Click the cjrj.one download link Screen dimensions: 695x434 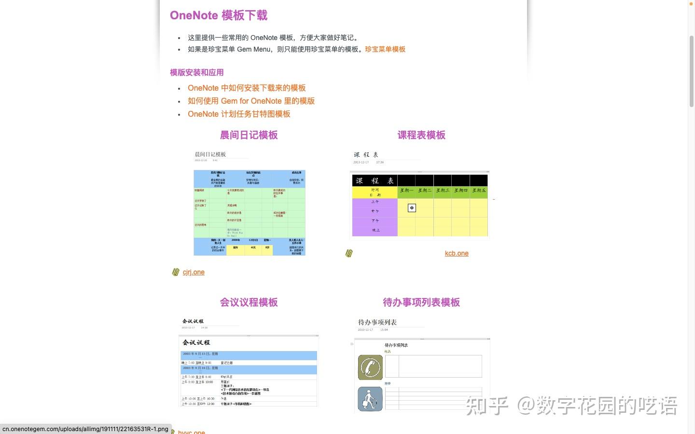[x=194, y=272]
